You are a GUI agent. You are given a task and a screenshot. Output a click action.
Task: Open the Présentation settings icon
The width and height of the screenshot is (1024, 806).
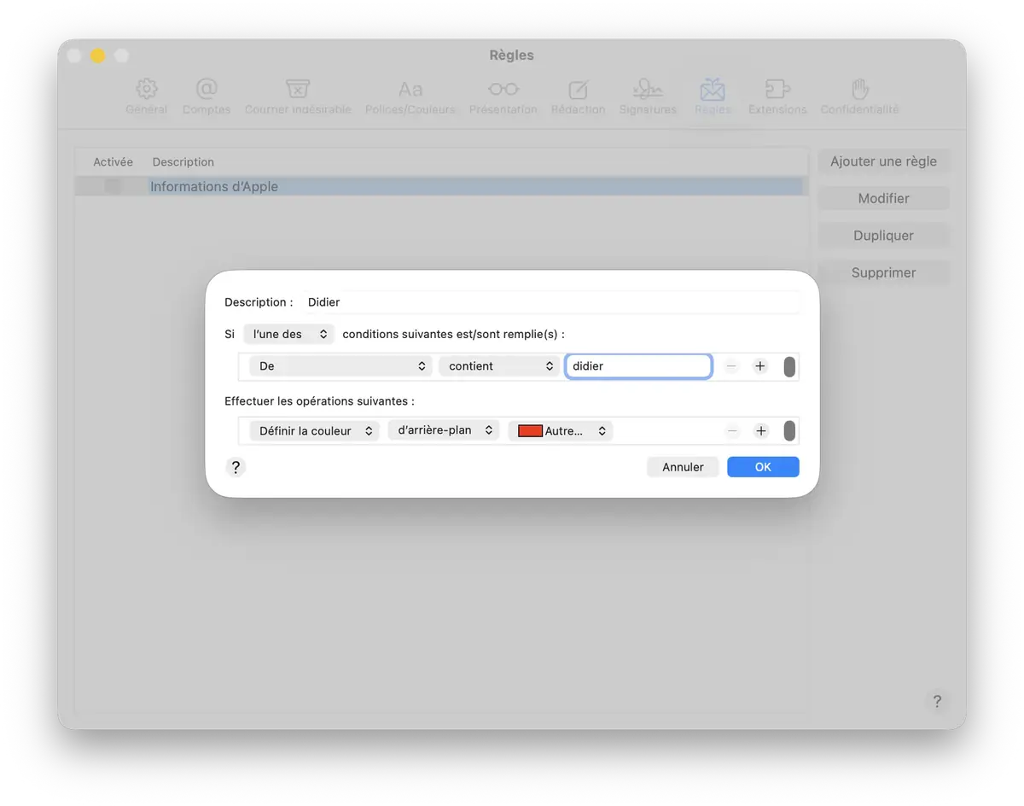point(503,96)
